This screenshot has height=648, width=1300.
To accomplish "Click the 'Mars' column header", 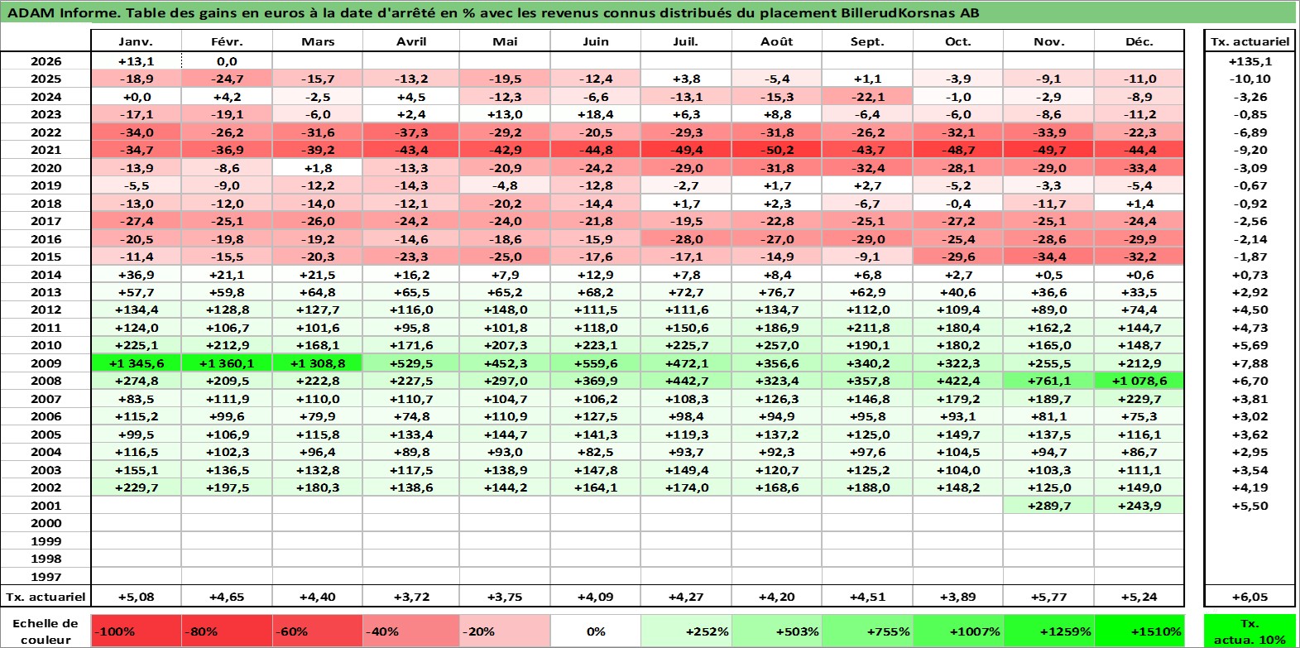I will (x=318, y=41).
